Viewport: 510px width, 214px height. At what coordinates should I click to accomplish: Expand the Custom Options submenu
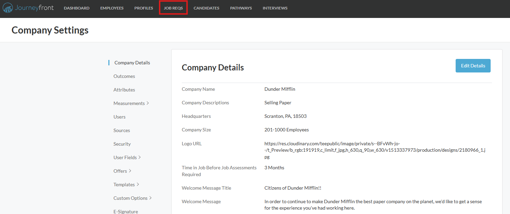133,198
